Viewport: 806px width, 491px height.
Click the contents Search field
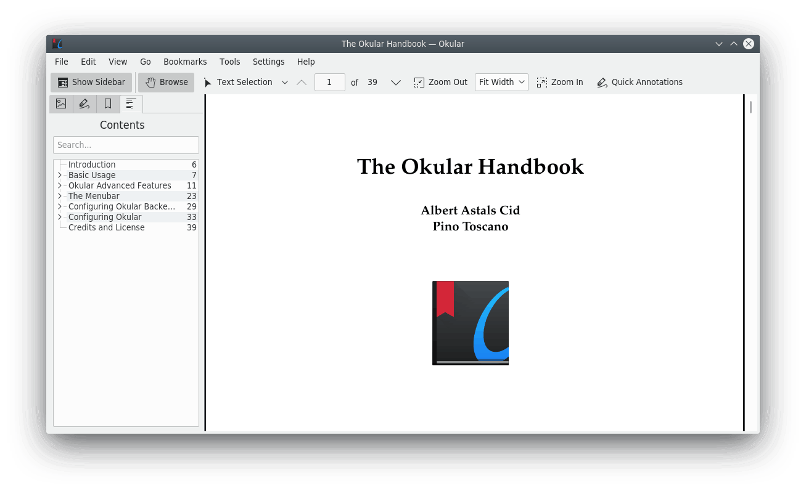tap(126, 145)
